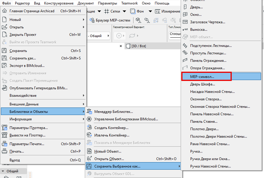Click the Подступенок Лестницы icon
This screenshot has height=178, width=264.
pos(185,45)
